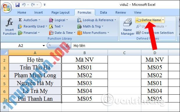This screenshot has height=112, width=180.
Task: Open Lookup & Reference functions
Action: pyautogui.click(x=97, y=20)
